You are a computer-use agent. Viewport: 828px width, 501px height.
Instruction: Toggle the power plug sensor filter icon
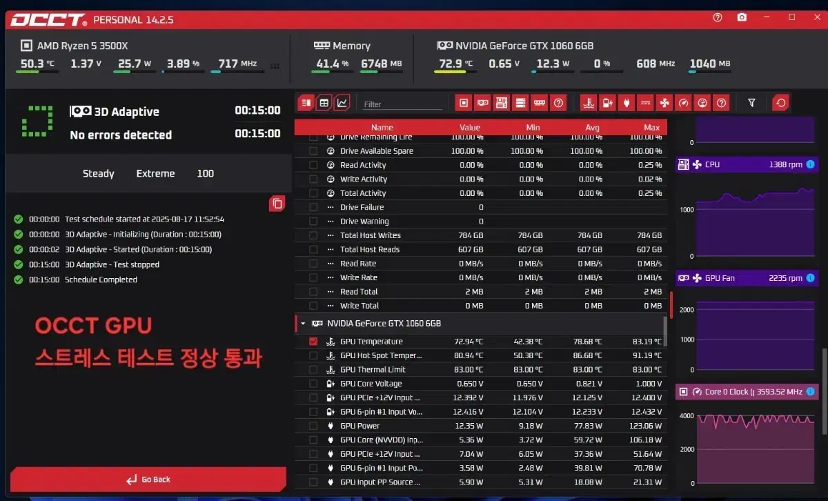(627, 103)
